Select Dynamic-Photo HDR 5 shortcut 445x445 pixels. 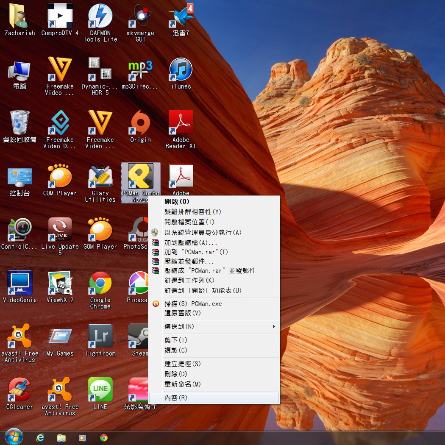pos(100,76)
